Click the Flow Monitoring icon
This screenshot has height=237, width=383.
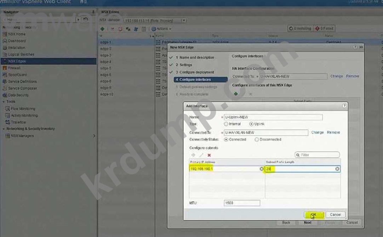[x=7, y=109]
